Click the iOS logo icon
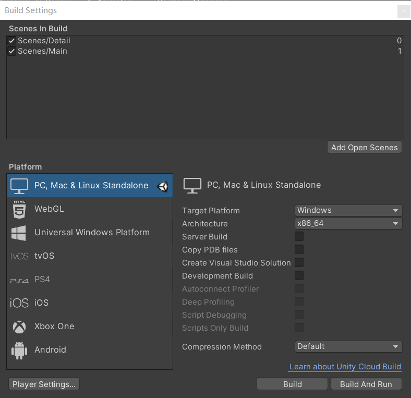The image size is (411, 398). (19, 303)
